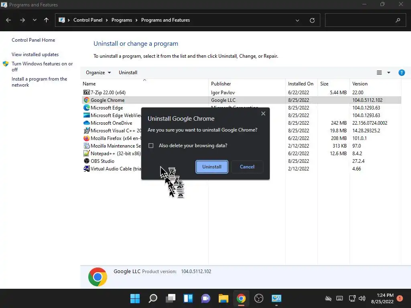Click Uninstall in the toolbar
The height and width of the screenshot is (308, 411).
(x=128, y=73)
